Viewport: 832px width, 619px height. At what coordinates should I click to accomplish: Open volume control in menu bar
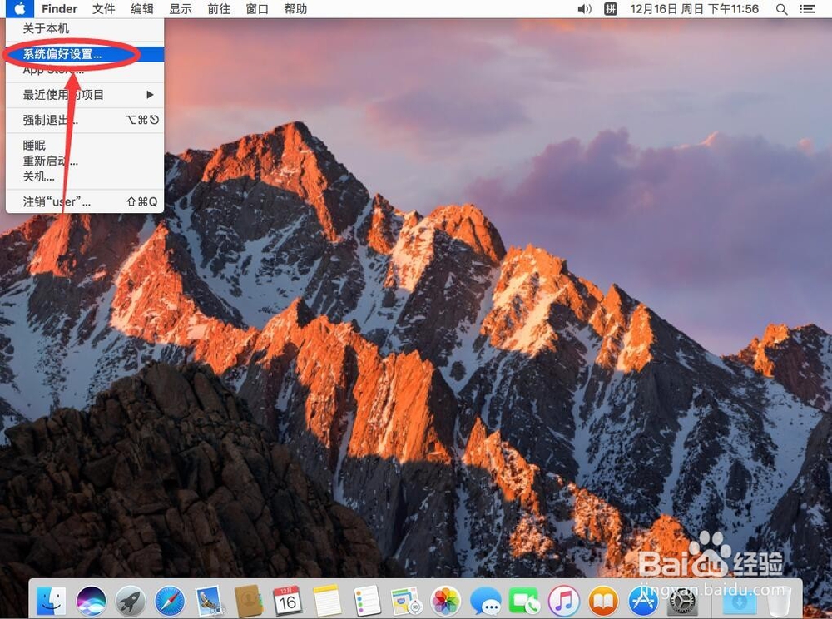584,9
